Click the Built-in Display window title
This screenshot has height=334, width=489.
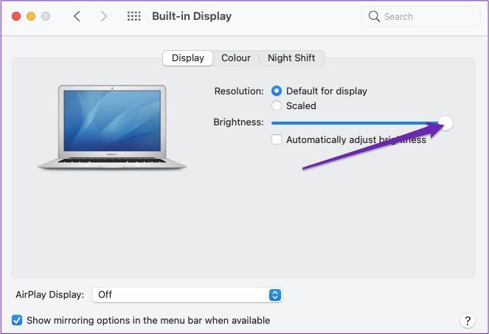192,16
